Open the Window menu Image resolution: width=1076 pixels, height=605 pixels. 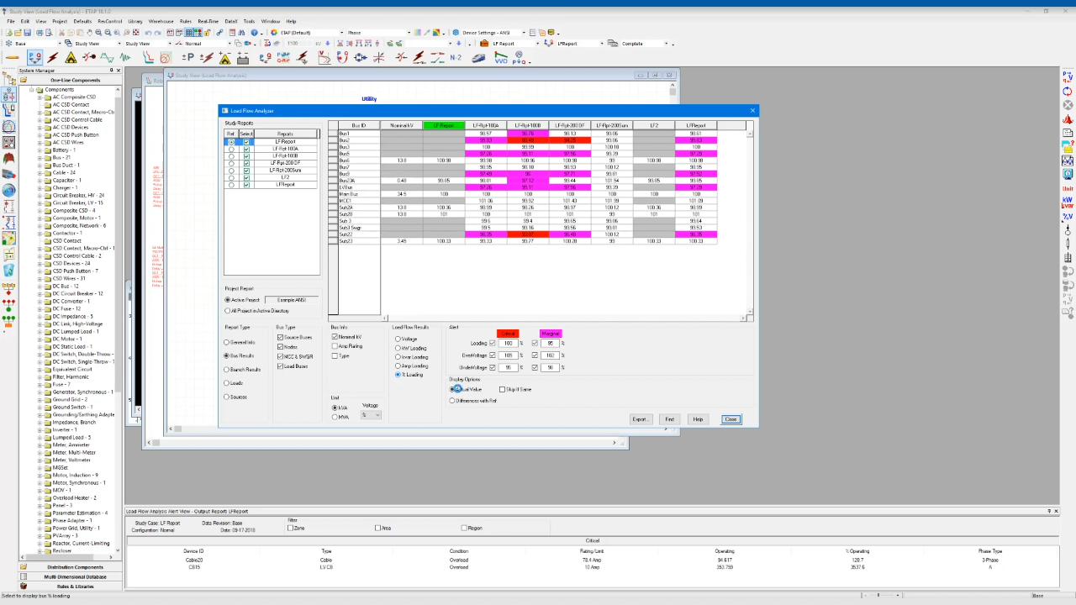(271, 21)
